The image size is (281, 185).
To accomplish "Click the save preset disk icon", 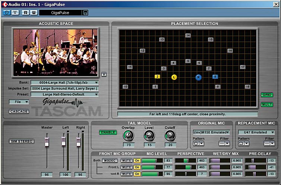I will coord(85,13).
